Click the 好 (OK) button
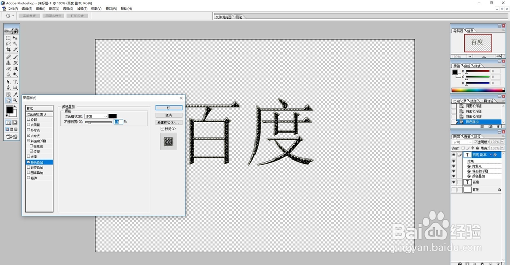510x265 pixels. (168, 108)
